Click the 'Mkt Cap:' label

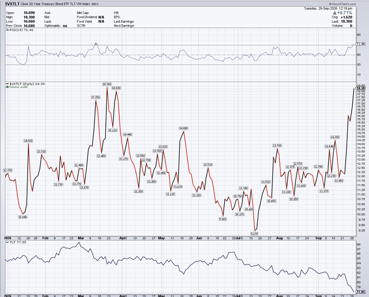82,13
